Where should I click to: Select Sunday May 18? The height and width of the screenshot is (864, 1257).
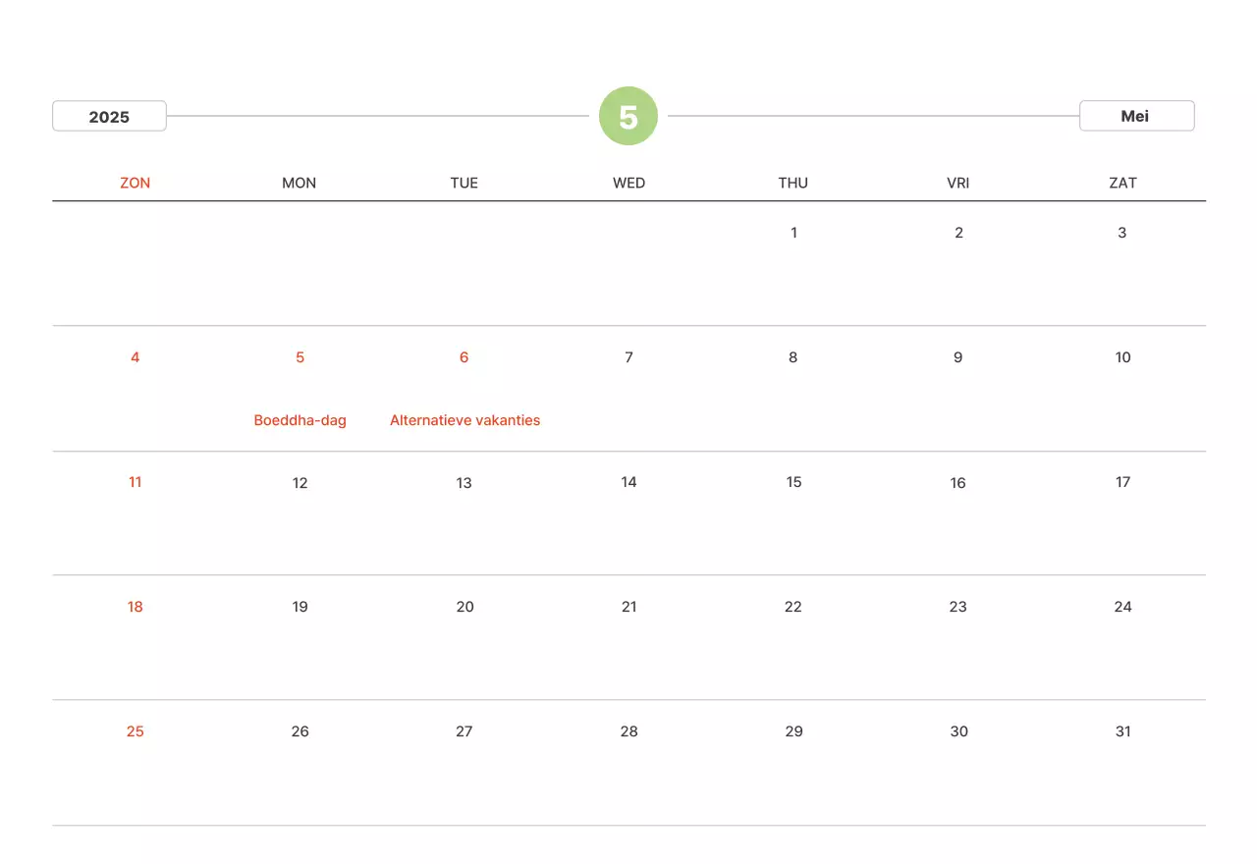[x=136, y=607]
